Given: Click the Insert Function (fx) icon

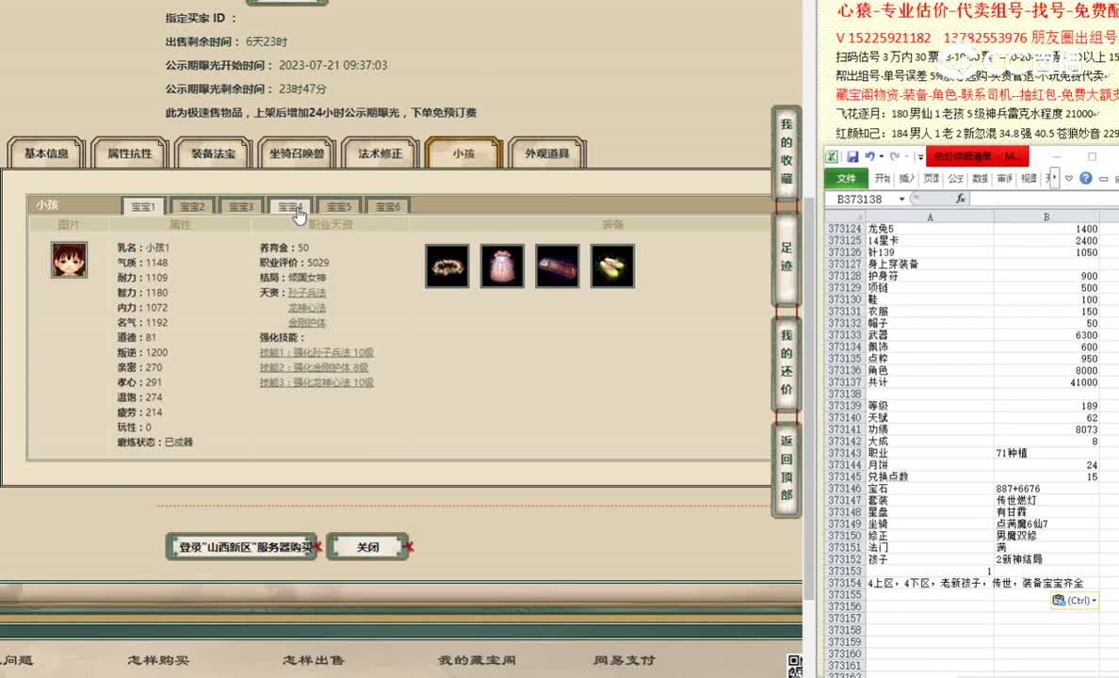Looking at the screenshot, I should click(x=961, y=198).
